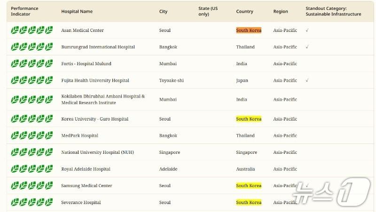Select the Severance Hospital name

pyautogui.click(x=81, y=202)
